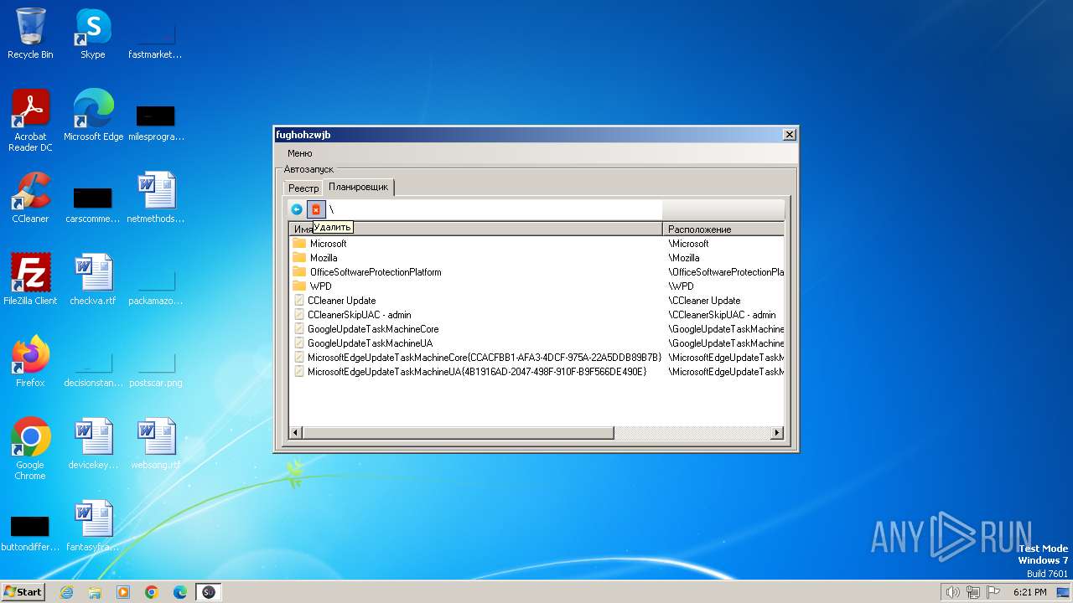The height and width of the screenshot is (603, 1073).
Task: Open the Меню menu
Action: [x=299, y=153]
